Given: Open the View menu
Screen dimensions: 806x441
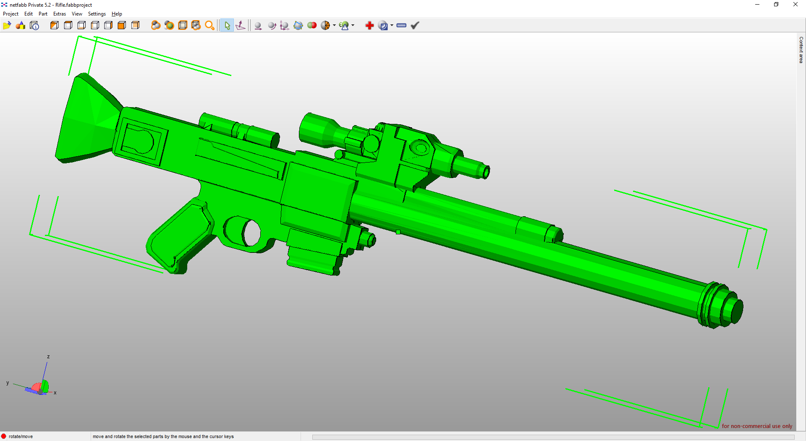Looking at the screenshot, I should (x=77, y=14).
